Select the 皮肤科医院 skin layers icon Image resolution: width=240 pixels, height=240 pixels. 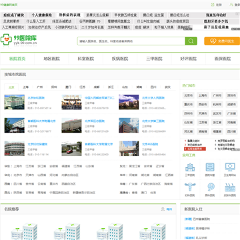230,187
